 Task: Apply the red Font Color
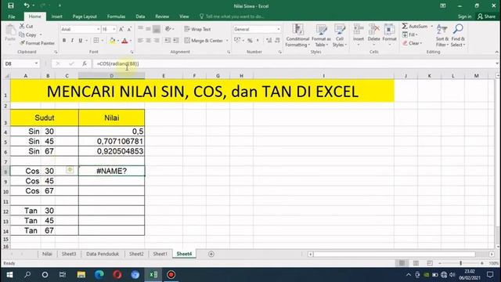pos(125,41)
